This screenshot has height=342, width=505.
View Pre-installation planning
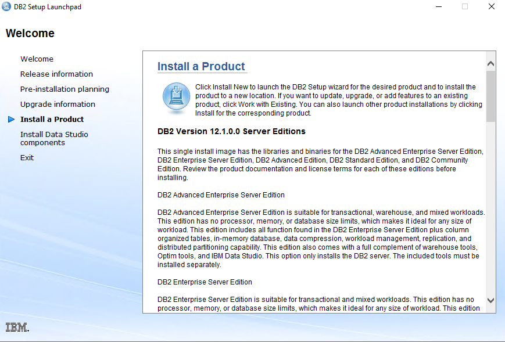pos(65,89)
